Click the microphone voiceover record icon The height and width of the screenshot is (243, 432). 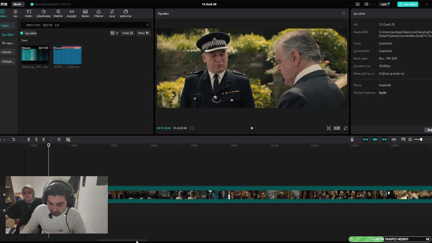coord(352,139)
